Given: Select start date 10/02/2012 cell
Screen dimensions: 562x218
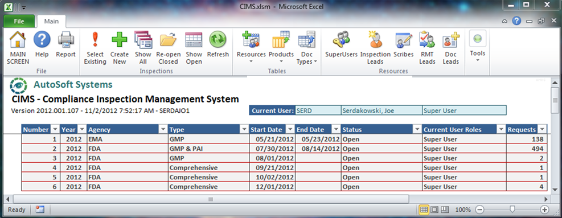Looking at the screenshot, I should click(272, 177).
